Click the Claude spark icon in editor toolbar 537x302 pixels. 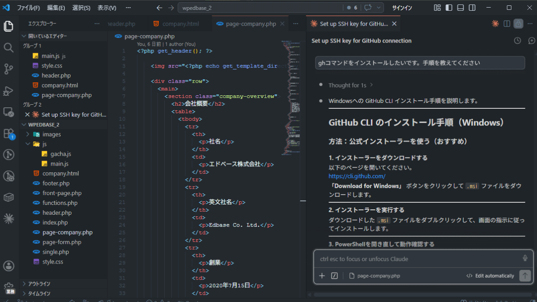click(495, 24)
